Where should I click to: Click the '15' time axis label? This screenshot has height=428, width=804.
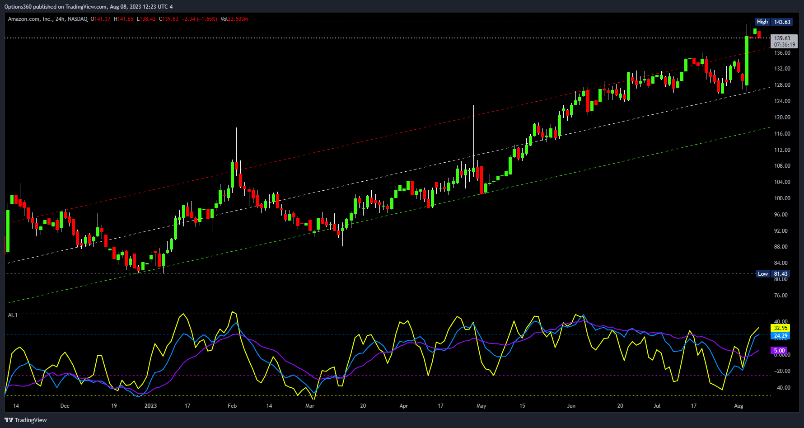coord(522,406)
